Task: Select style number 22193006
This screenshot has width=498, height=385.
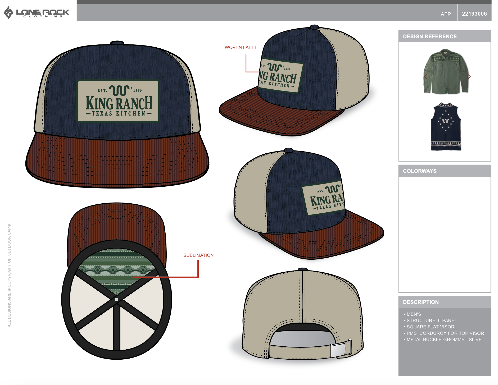Action: [x=474, y=14]
